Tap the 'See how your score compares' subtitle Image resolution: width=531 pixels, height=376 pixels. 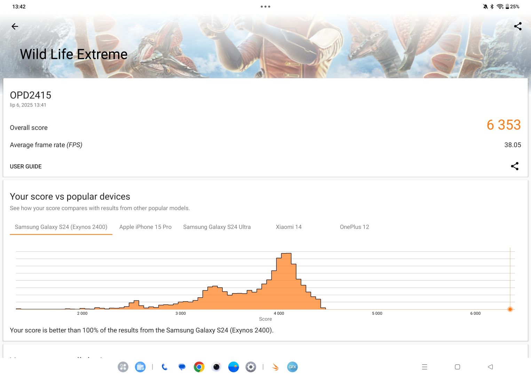click(100, 208)
